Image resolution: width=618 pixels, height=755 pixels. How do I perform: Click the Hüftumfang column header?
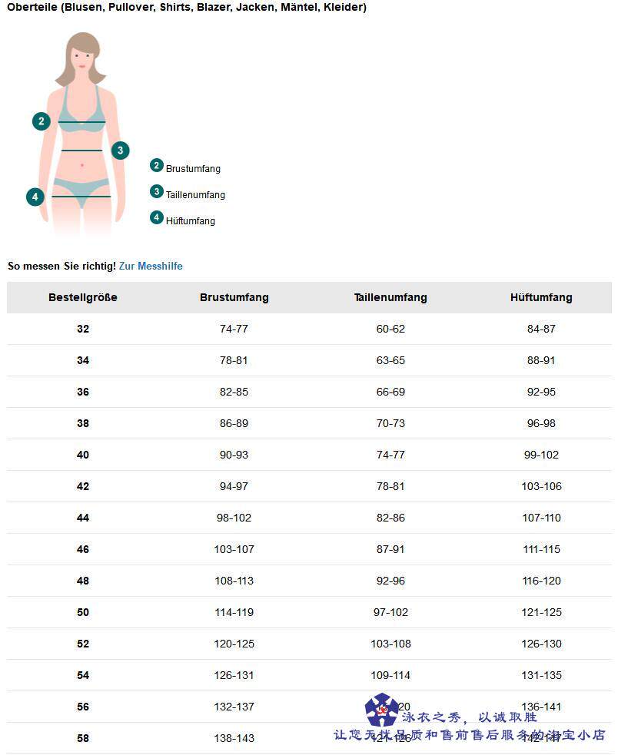tap(541, 298)
